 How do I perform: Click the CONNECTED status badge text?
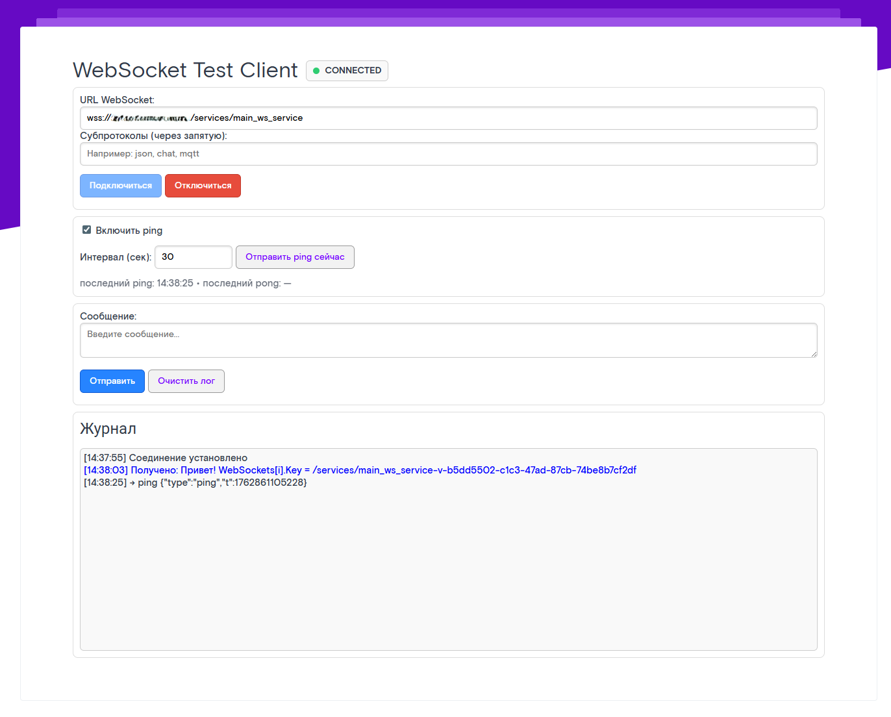coord(353,70)
